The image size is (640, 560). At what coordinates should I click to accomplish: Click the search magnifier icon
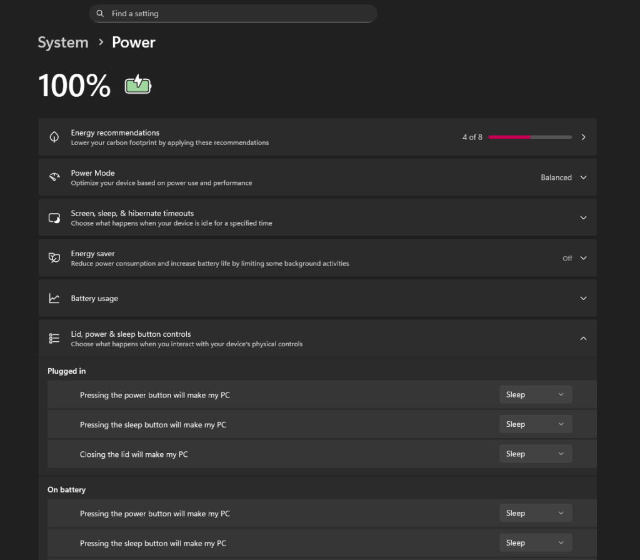coord(100,14)
